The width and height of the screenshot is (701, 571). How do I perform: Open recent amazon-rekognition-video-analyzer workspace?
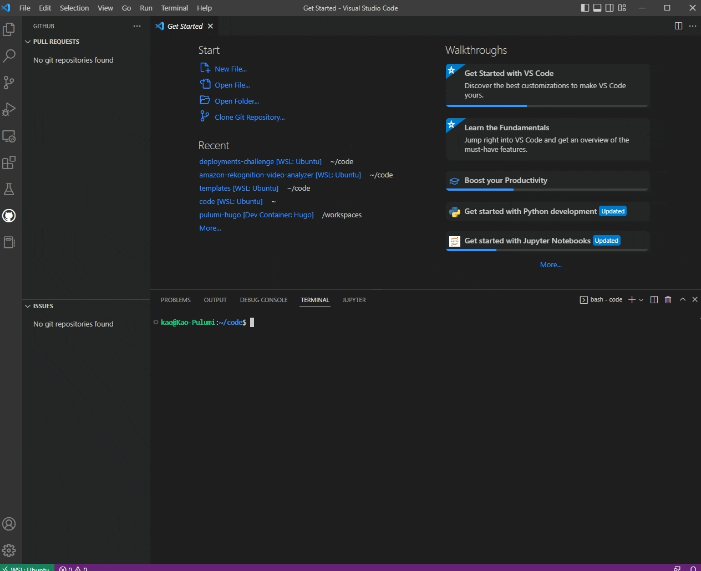(x=280, y=175)
